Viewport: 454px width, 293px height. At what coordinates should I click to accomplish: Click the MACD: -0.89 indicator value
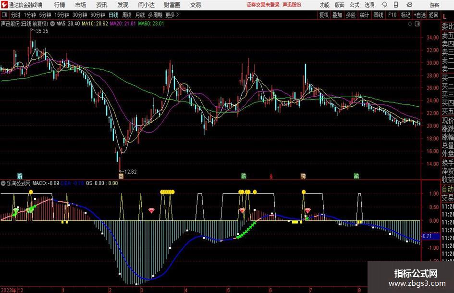click(x=46, y=183)
